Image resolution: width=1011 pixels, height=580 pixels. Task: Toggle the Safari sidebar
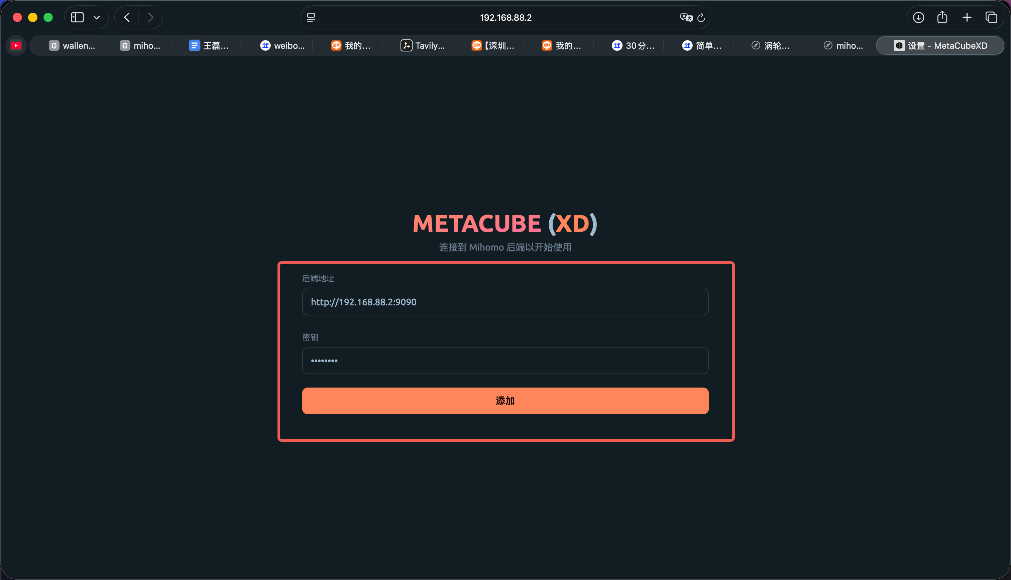click(77, 17)
